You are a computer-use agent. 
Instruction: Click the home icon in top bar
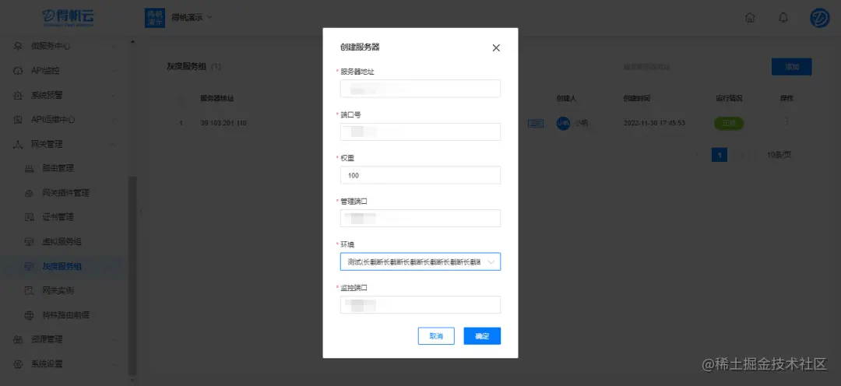coord(751,18)
